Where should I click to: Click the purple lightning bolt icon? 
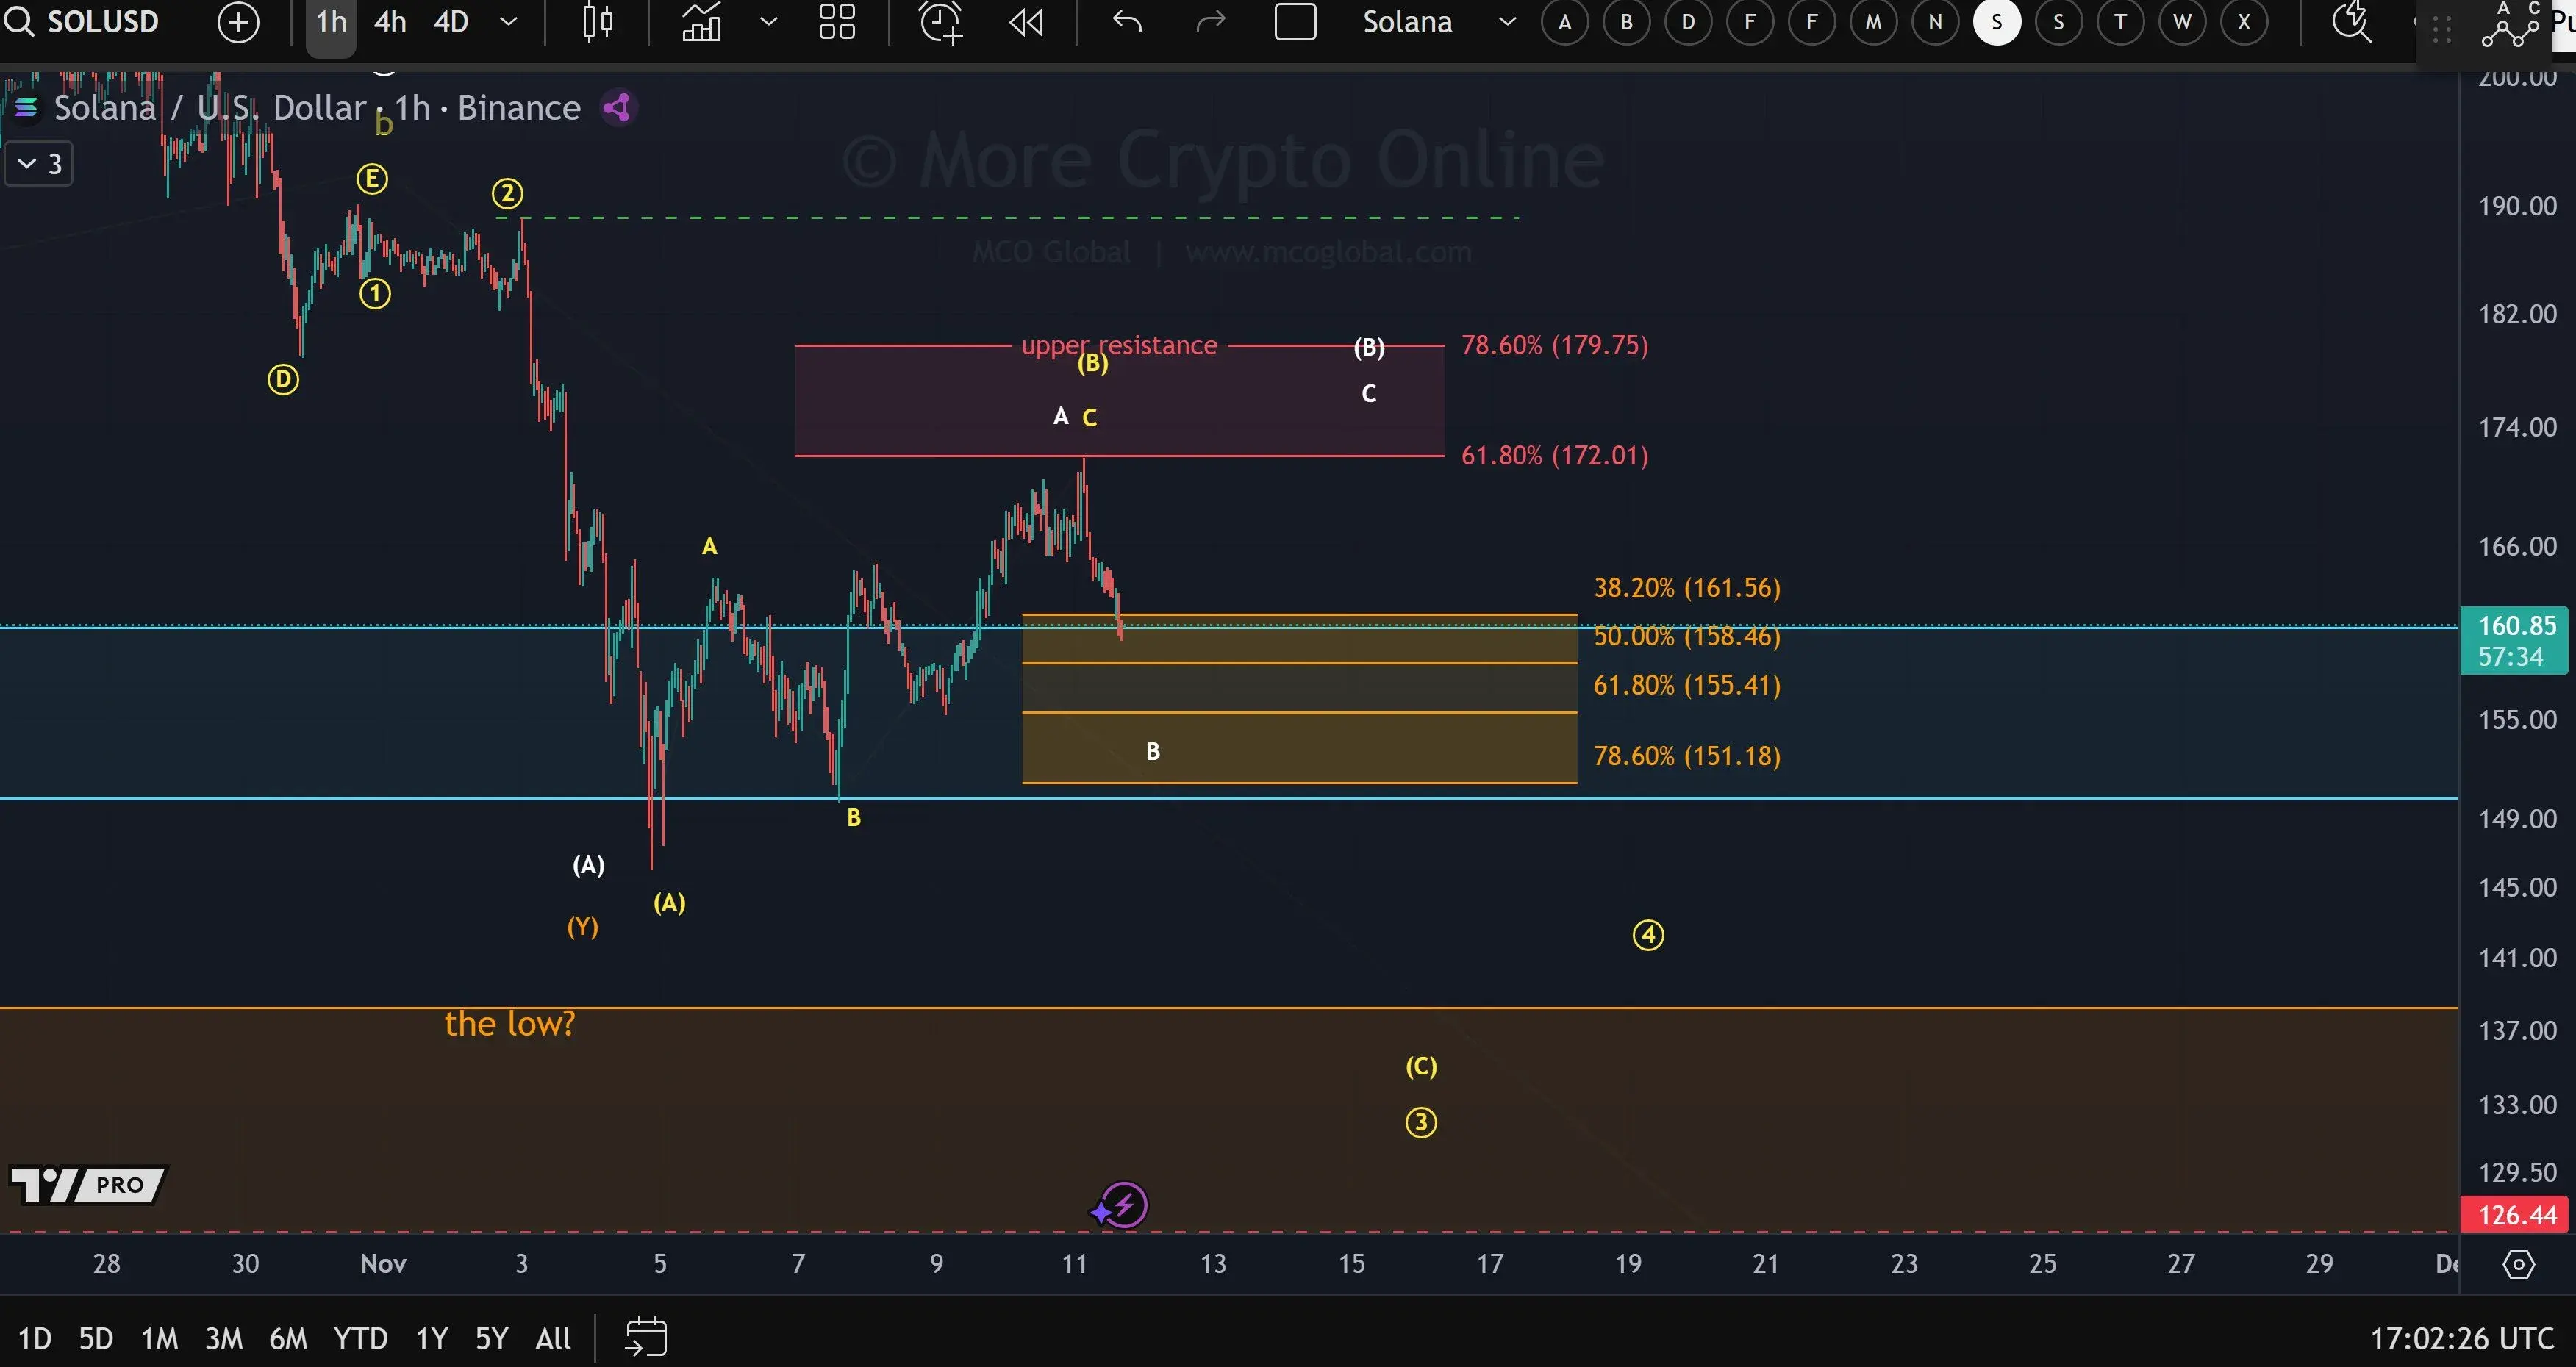click(1123, 1205)
